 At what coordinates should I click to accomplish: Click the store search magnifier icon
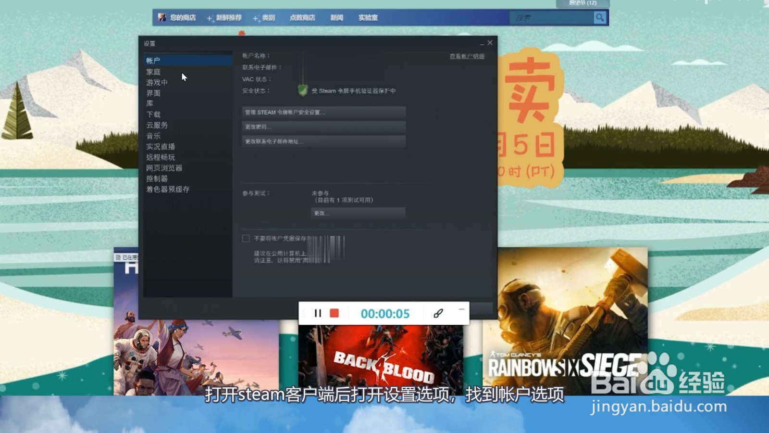pyautogui.click(x=600, y=18)
